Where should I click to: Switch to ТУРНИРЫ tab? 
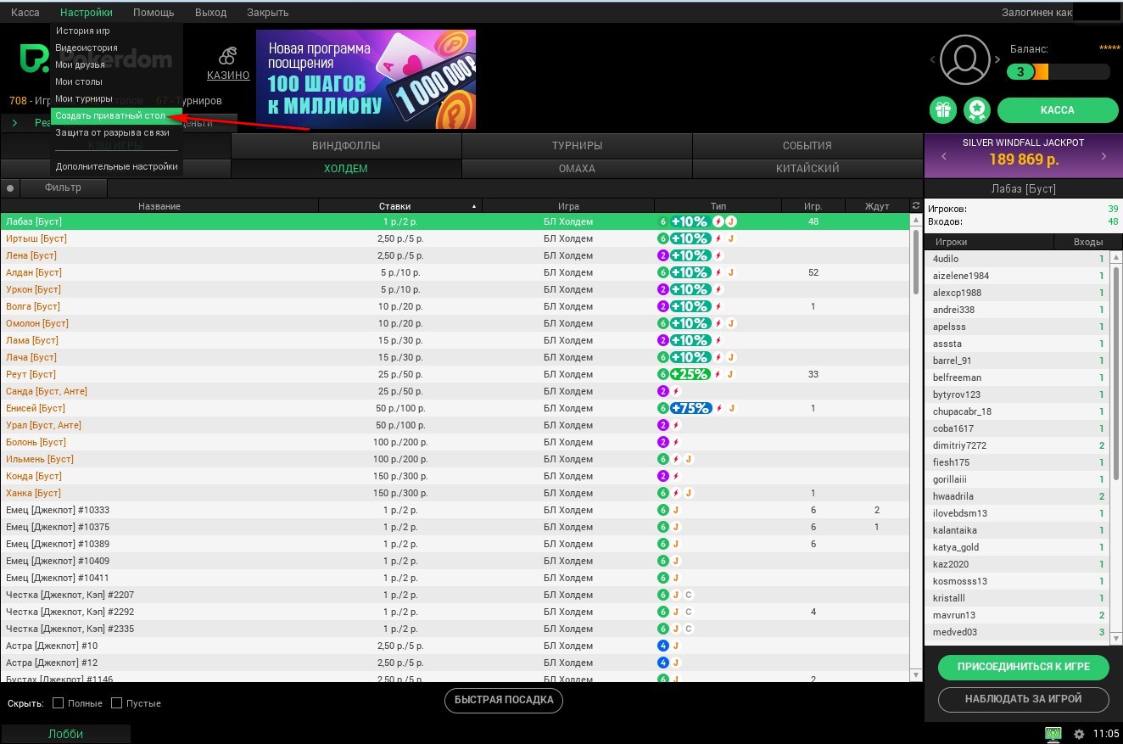[x=577, y=146]
